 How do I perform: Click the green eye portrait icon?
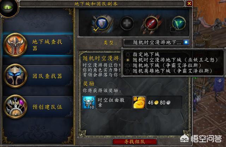[8, 7]
